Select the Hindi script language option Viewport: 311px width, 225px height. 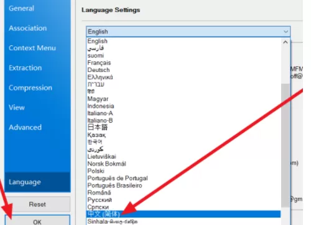click(x=183, y=92)
